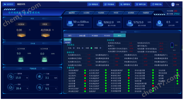This screenshot has width=183, height=100.
Task: Click the 放电 status indicator
Action: point(83,48)
